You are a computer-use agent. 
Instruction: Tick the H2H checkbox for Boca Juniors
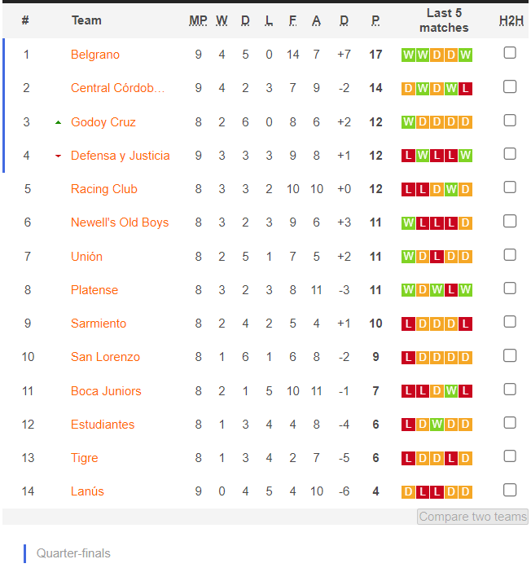(x=510, y=390)
